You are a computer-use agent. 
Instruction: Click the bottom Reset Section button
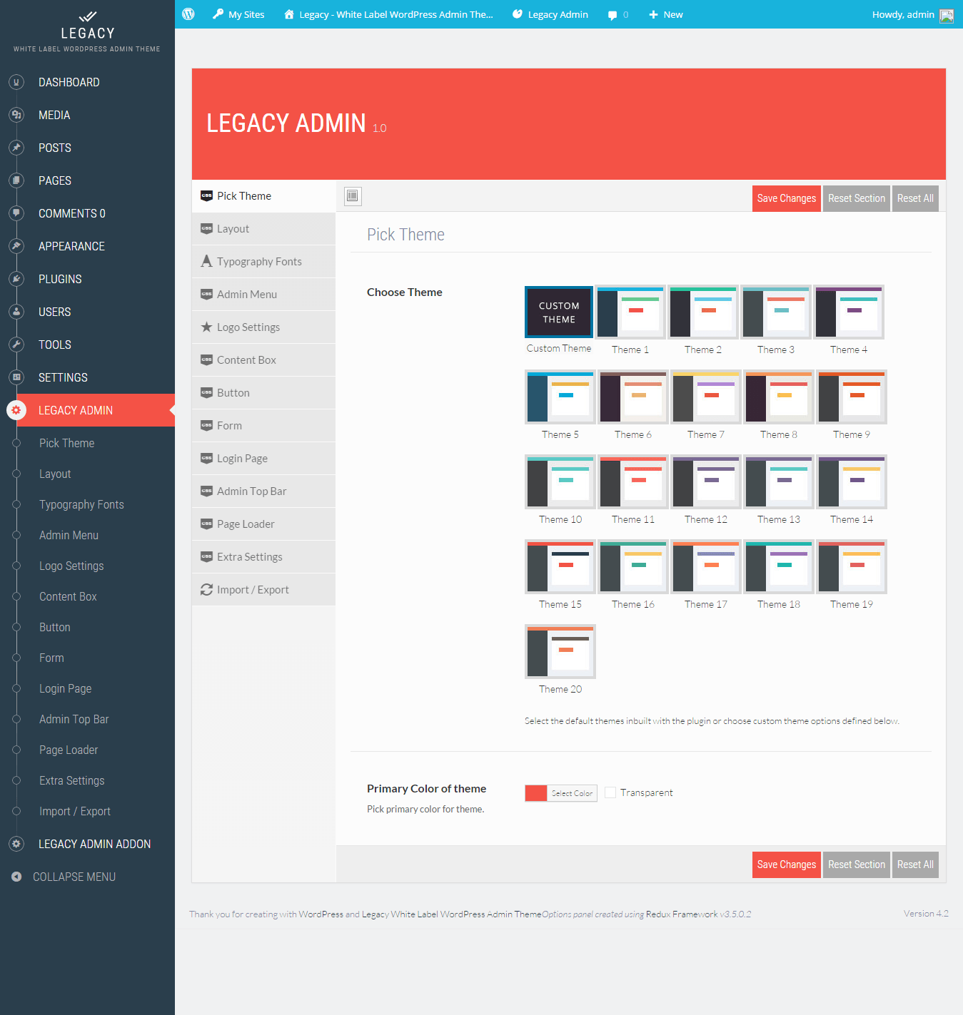tap(856, 864)
